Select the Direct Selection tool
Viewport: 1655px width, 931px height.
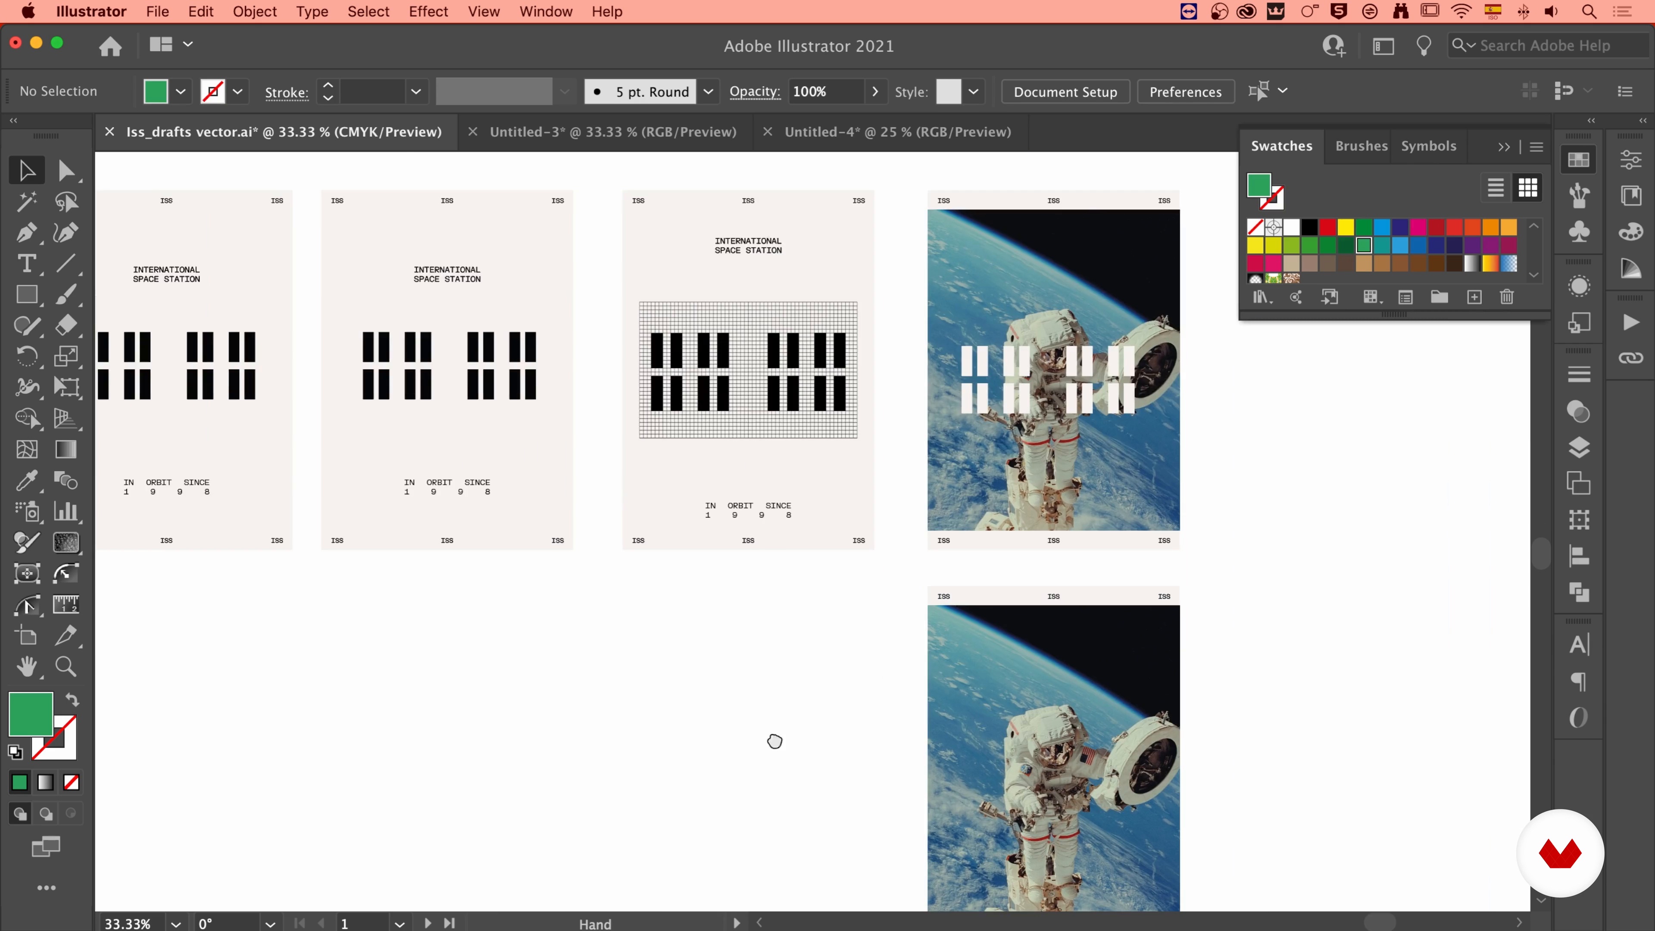pyautogui.click(x=66, y=171)
